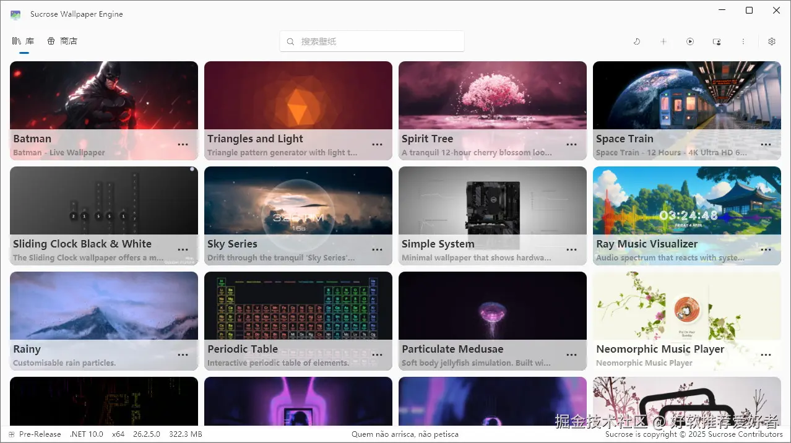The height and width of the screenshot is (443, 791).
Task: Click the Sucrose Contributors copyright notice
Action: pyautogui.click(x=694, y=434)
